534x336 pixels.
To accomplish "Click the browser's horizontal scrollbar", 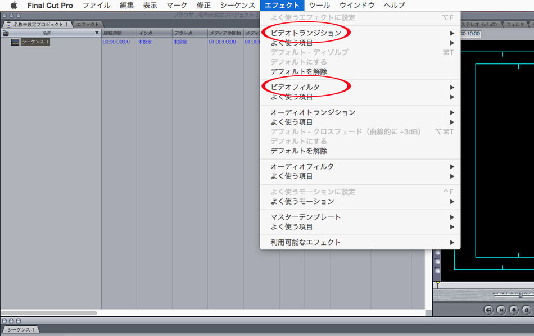I will click(x=49, y=313).
